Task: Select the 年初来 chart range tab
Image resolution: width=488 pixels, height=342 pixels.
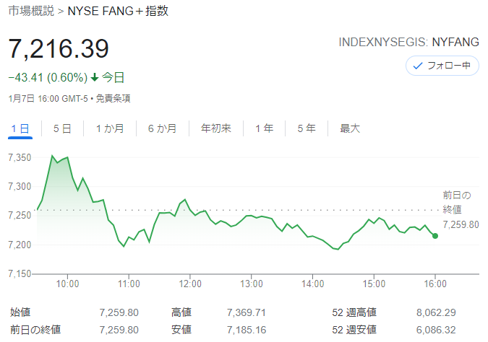Action: tap(216, 128)
